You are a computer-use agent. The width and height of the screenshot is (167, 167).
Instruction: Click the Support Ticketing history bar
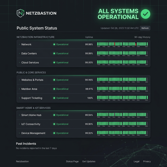(x=122, y=97)
